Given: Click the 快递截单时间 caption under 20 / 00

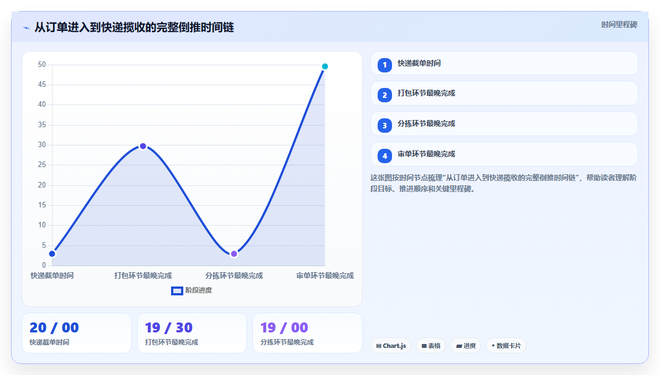Looking at the screenshot, I should (x=49, y=342).
